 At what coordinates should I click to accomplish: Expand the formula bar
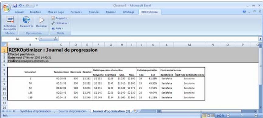[261, 39]
